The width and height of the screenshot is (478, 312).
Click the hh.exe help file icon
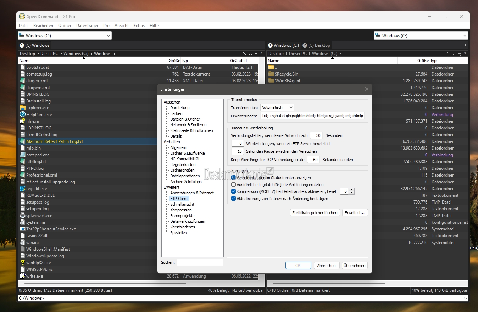point(23,121)
